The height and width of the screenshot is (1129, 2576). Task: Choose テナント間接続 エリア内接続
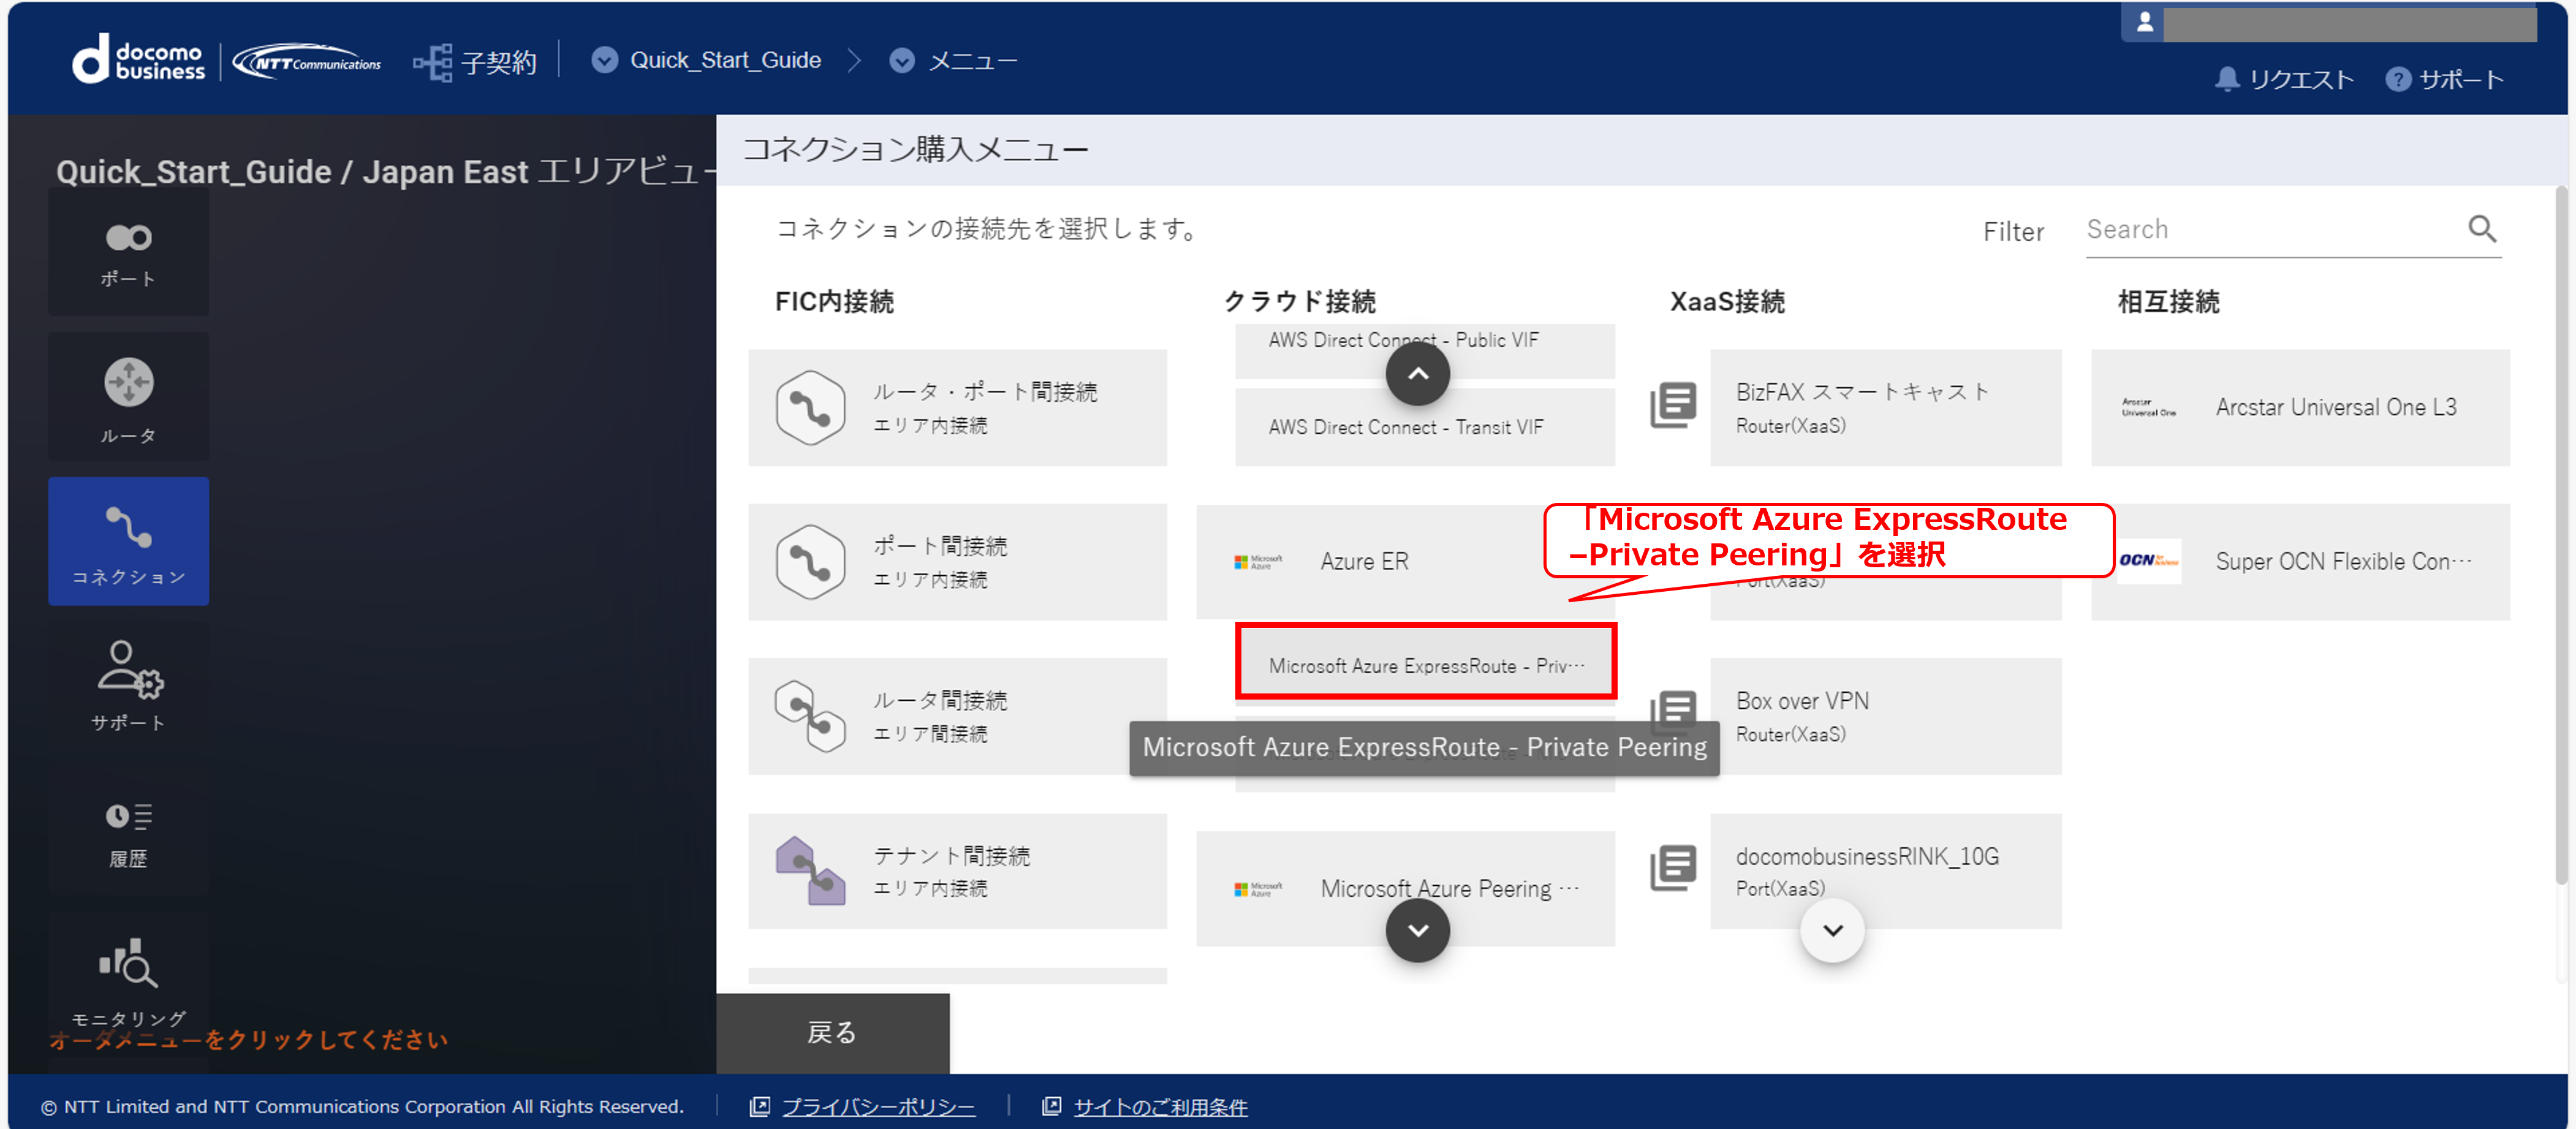(x=957, y=871)
